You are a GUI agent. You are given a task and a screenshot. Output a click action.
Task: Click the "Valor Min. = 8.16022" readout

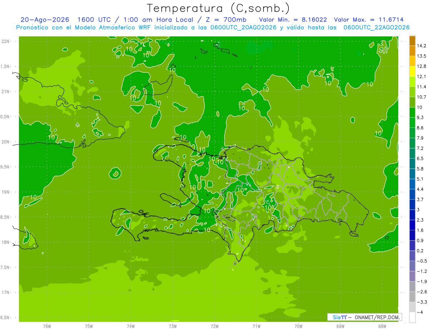click(293, 20)
